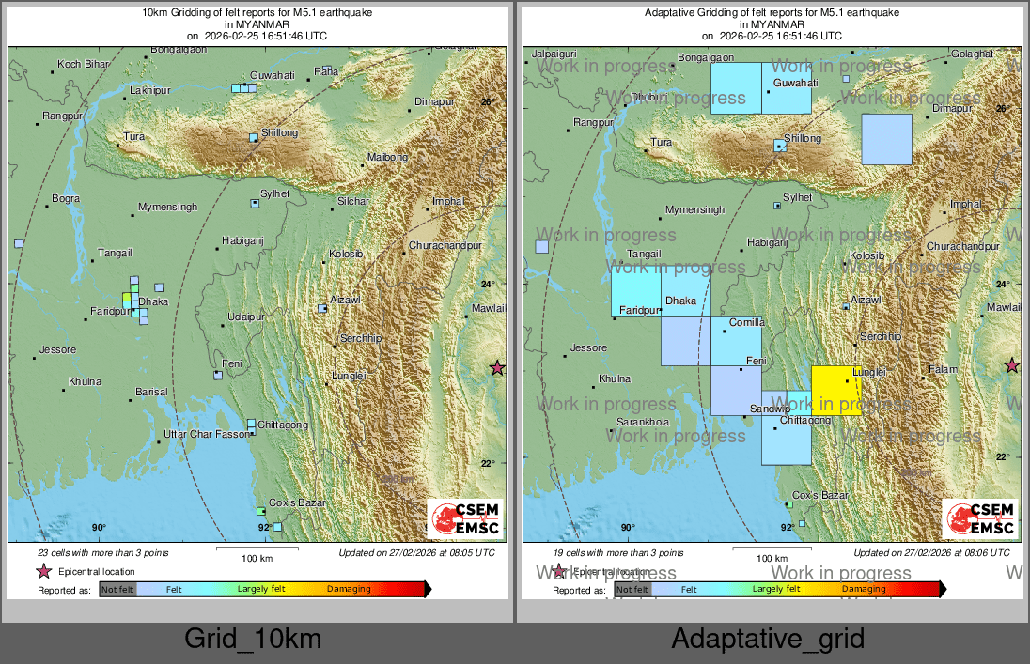Click the 'Grid_10km' caption
The image size is (1030, 664).
click(253, 639)
